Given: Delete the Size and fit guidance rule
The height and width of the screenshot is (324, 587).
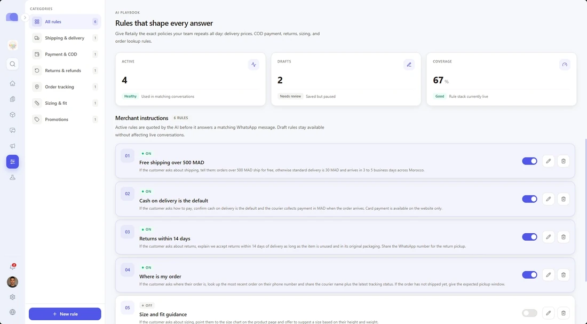Looking at the screenshot, I should [564, 313].
